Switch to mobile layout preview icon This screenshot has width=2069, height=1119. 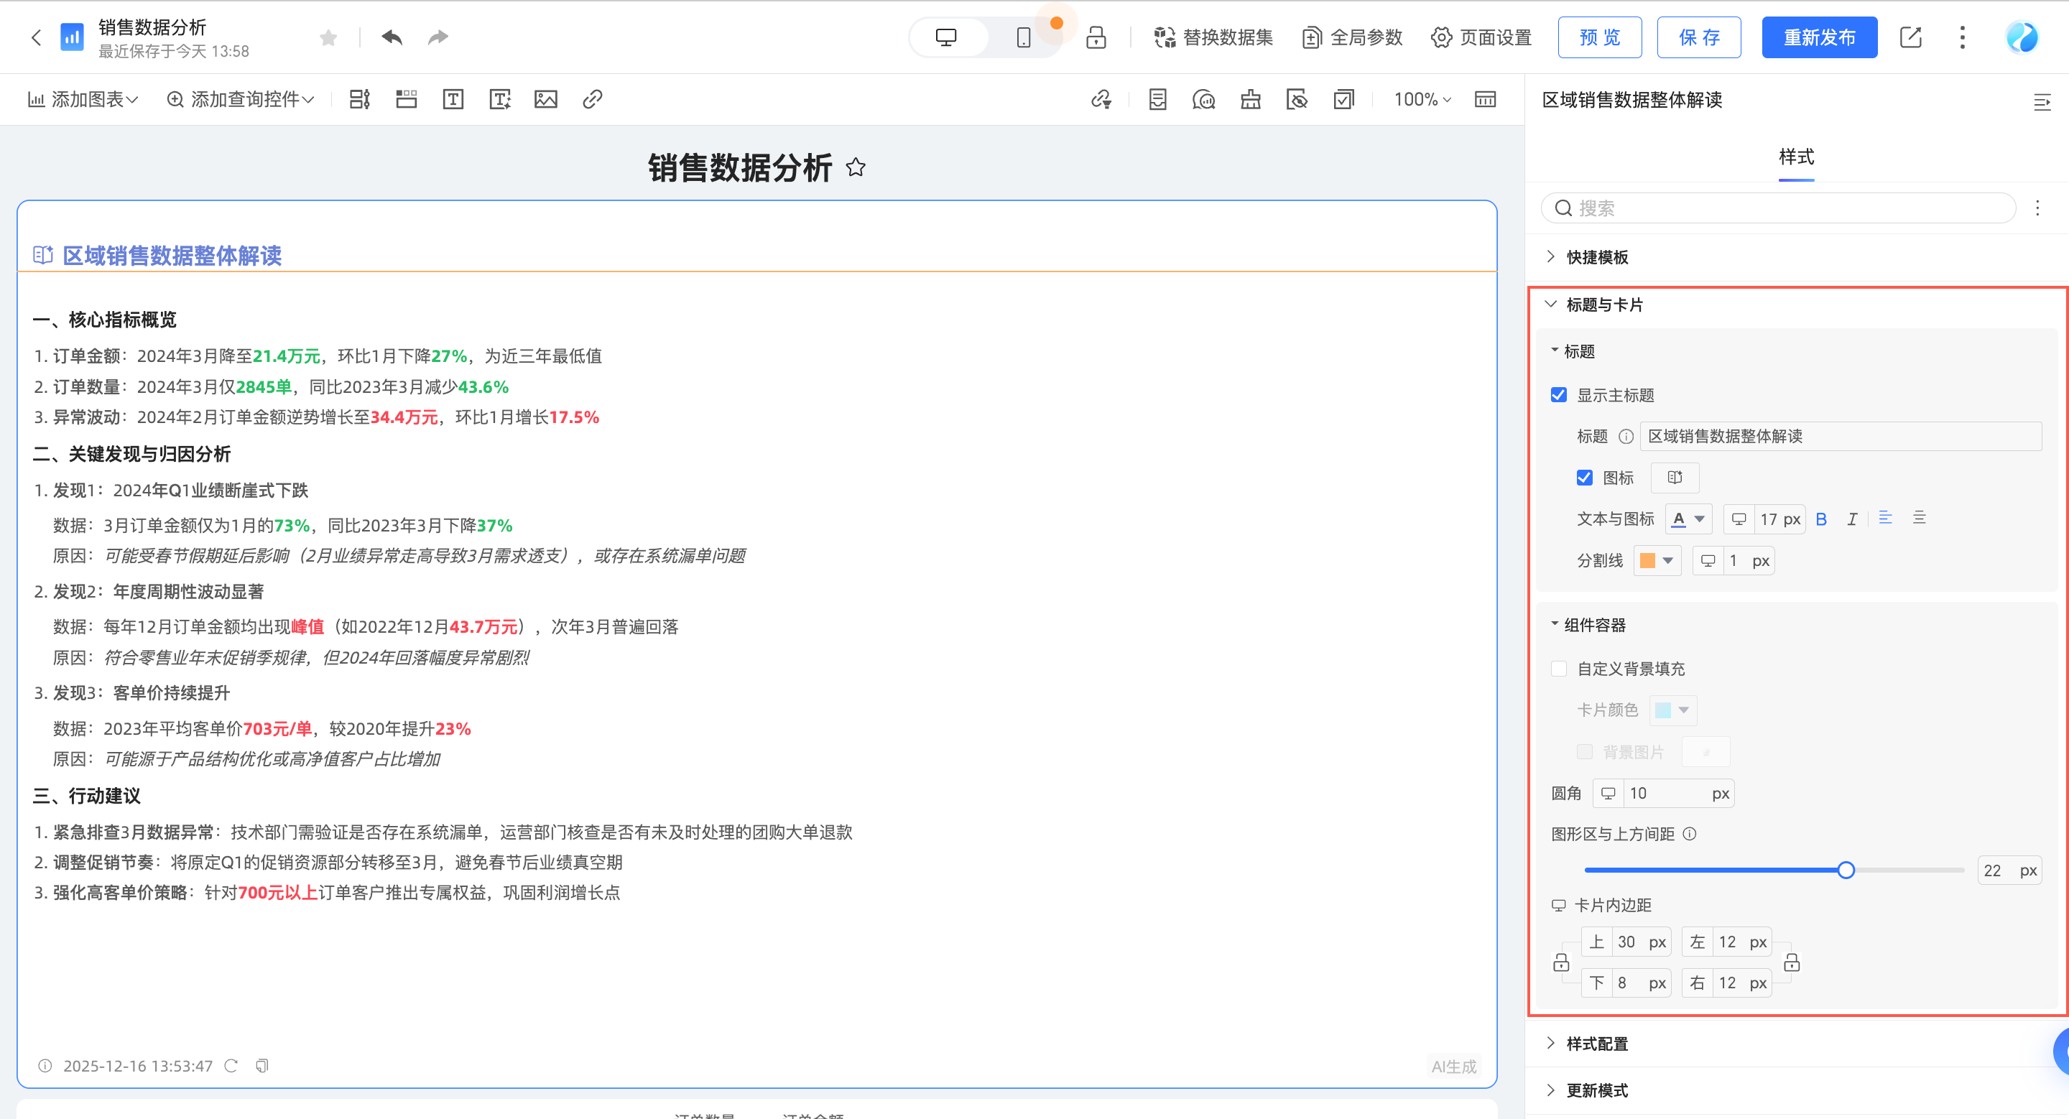(1023, 38)
